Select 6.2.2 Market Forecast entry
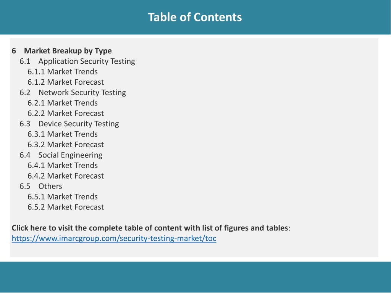Image resolution: width=391 pixels, height=293 pixels. coord(66,113)
